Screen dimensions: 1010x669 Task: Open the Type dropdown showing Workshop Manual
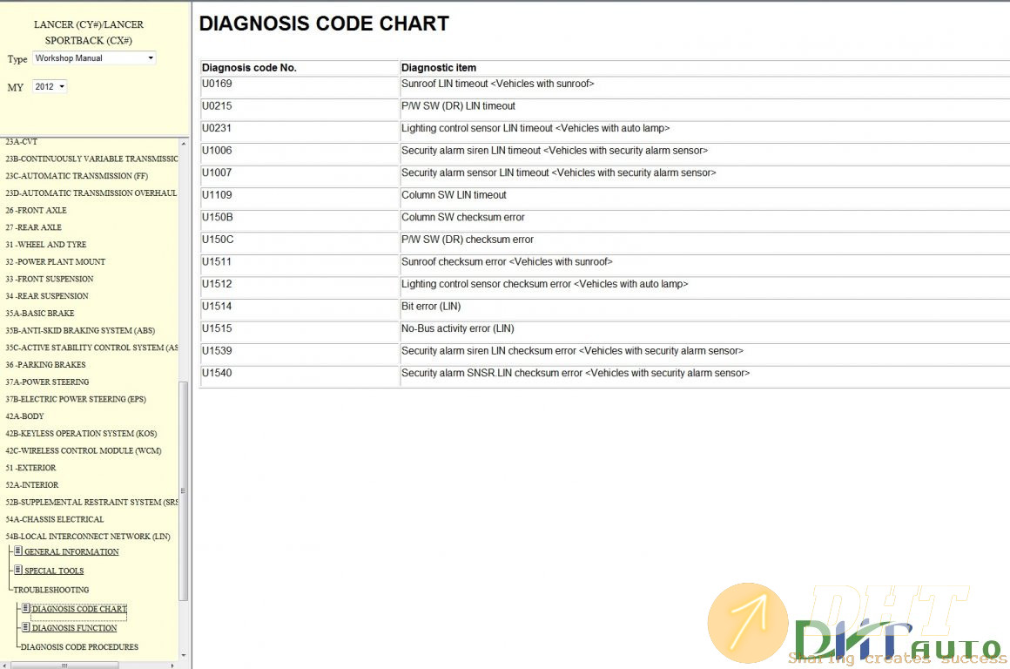coord(94,58)
